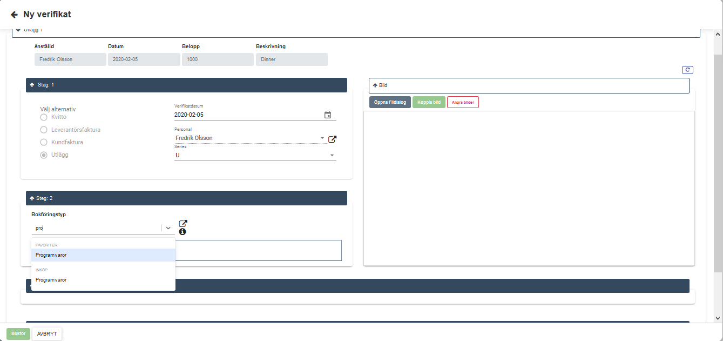Open the Series dropdown with value U
Viewport: 723px width, 341px height.
[332, 156]
